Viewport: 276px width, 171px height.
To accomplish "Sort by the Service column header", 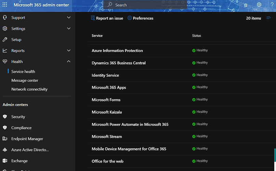I will [97, 36].
